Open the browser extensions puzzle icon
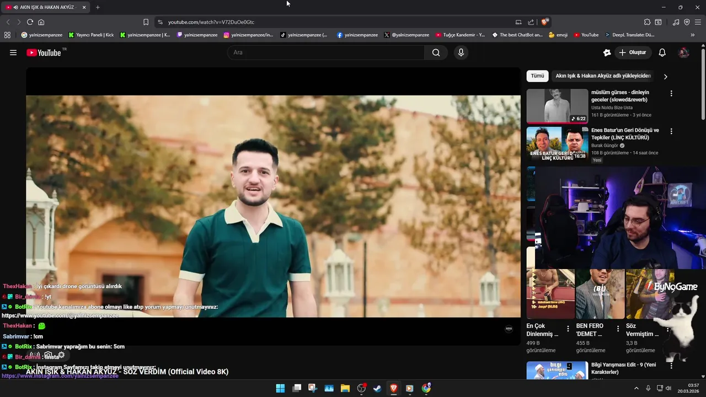 647,22
